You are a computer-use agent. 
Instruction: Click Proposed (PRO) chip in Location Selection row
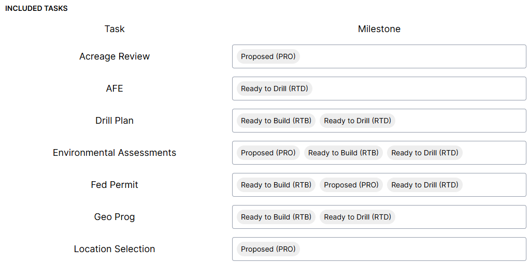tap(268, 249)
